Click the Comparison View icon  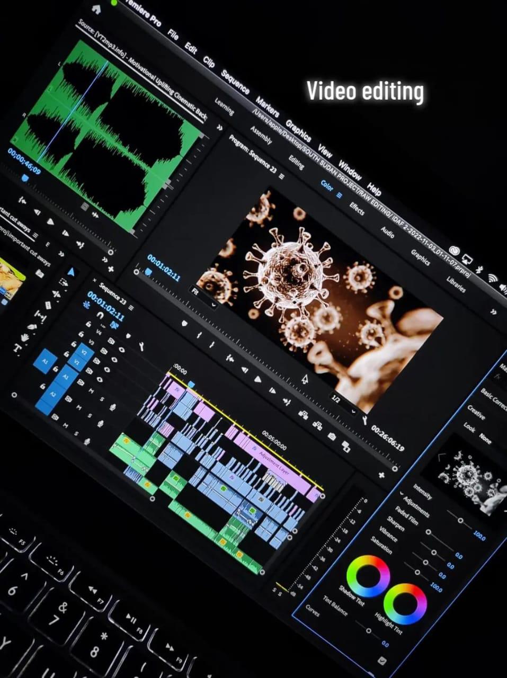[346, 447]
